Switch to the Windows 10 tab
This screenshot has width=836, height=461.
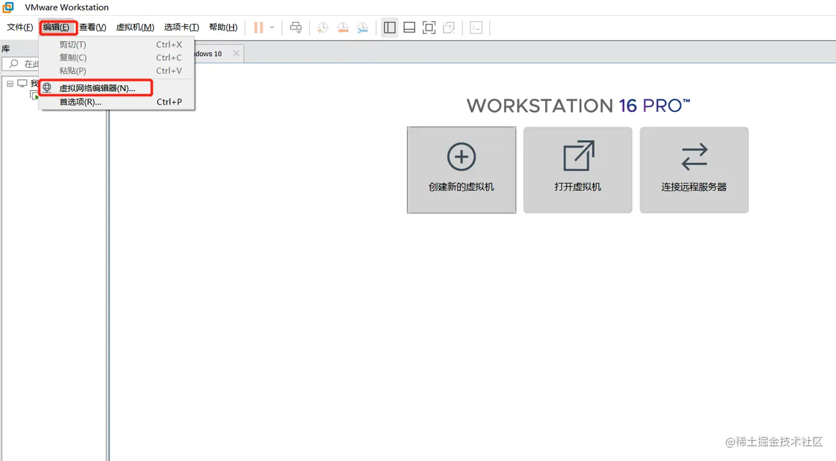[x=219, y=54]
